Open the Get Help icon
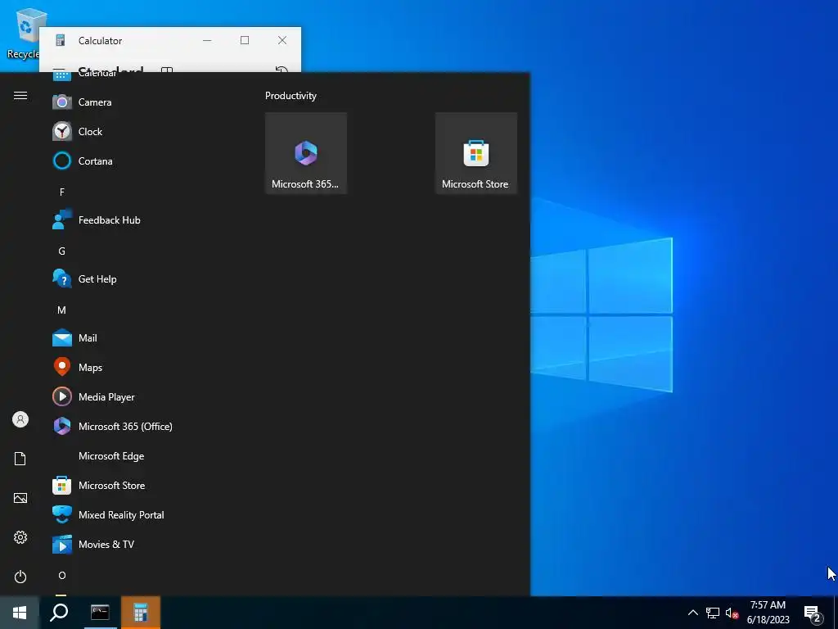Image resolution: width=838 pixels, height=629 pixels. tap(62, 278)
